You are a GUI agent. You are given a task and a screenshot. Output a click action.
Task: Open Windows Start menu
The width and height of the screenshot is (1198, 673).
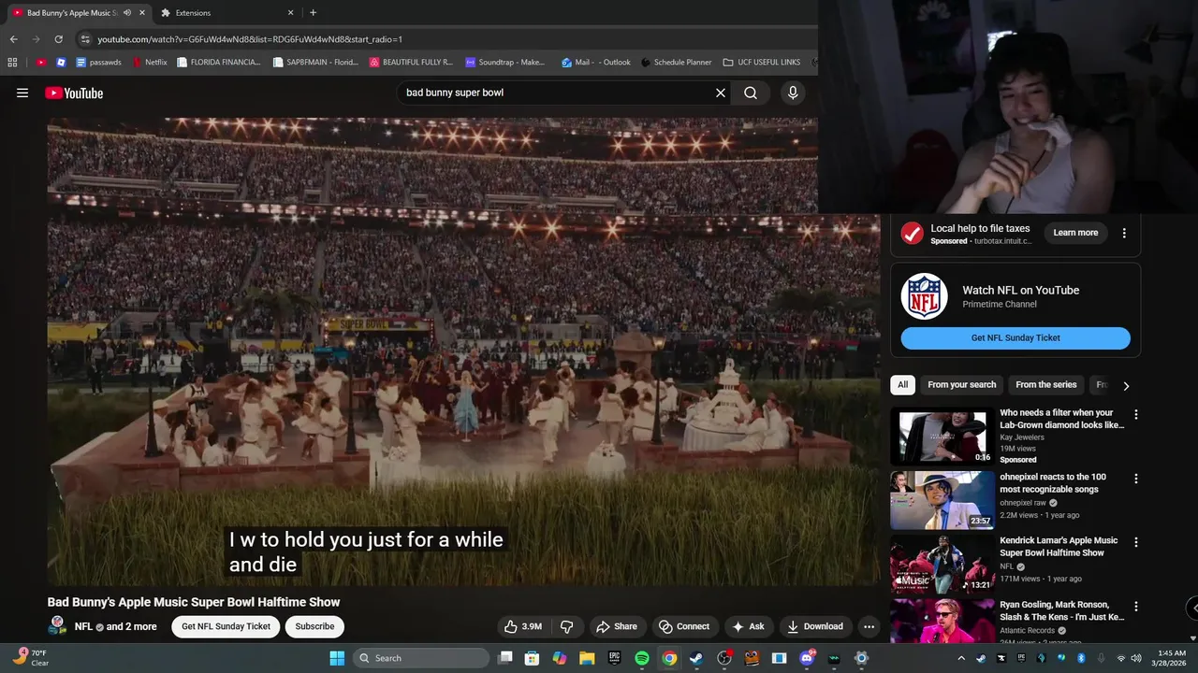coord(337,658)
